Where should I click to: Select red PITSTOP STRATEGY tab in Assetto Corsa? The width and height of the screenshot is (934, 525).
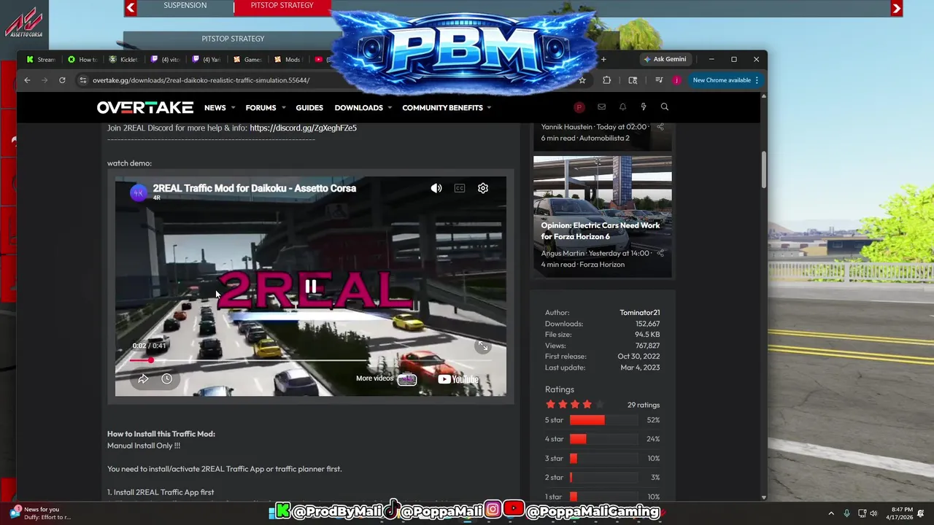coord(282,6)
